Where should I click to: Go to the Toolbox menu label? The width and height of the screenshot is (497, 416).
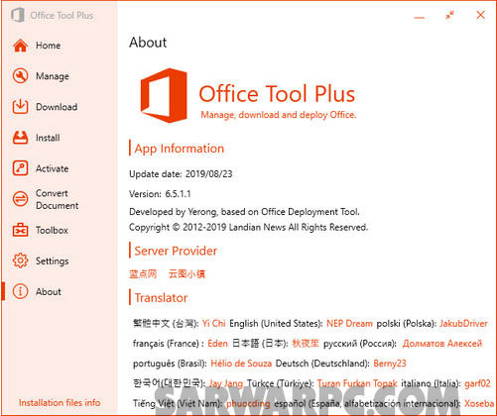[x=52, y=230]
